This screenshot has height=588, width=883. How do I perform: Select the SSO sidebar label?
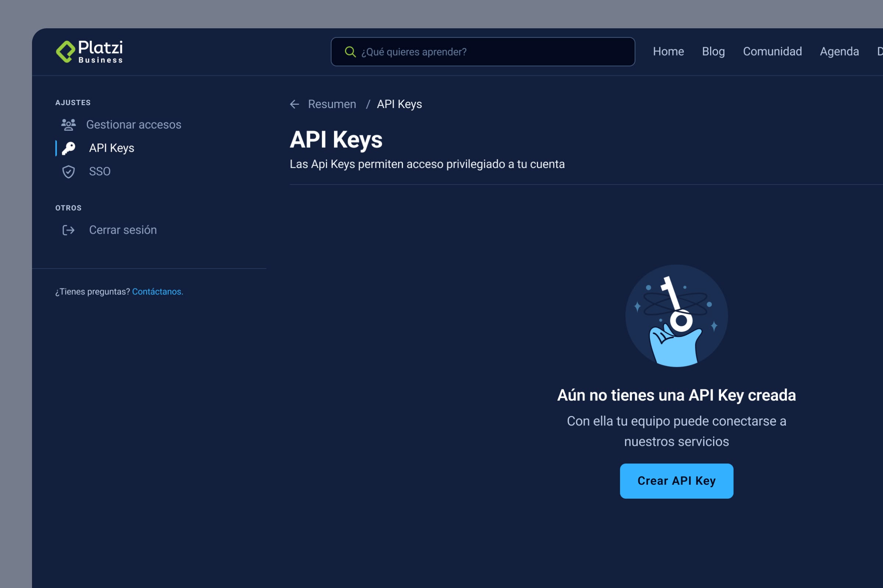(99, 171)
